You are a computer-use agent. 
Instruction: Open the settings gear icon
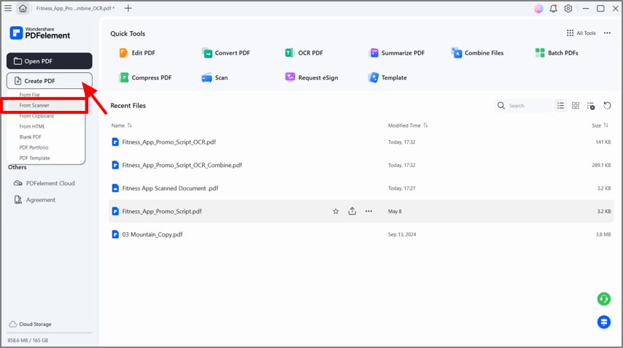(568, 8)
